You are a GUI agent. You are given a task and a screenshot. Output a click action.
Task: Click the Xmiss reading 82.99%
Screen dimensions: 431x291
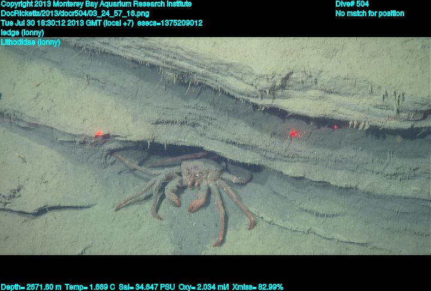pyautogui.click(x=257, y=287)
